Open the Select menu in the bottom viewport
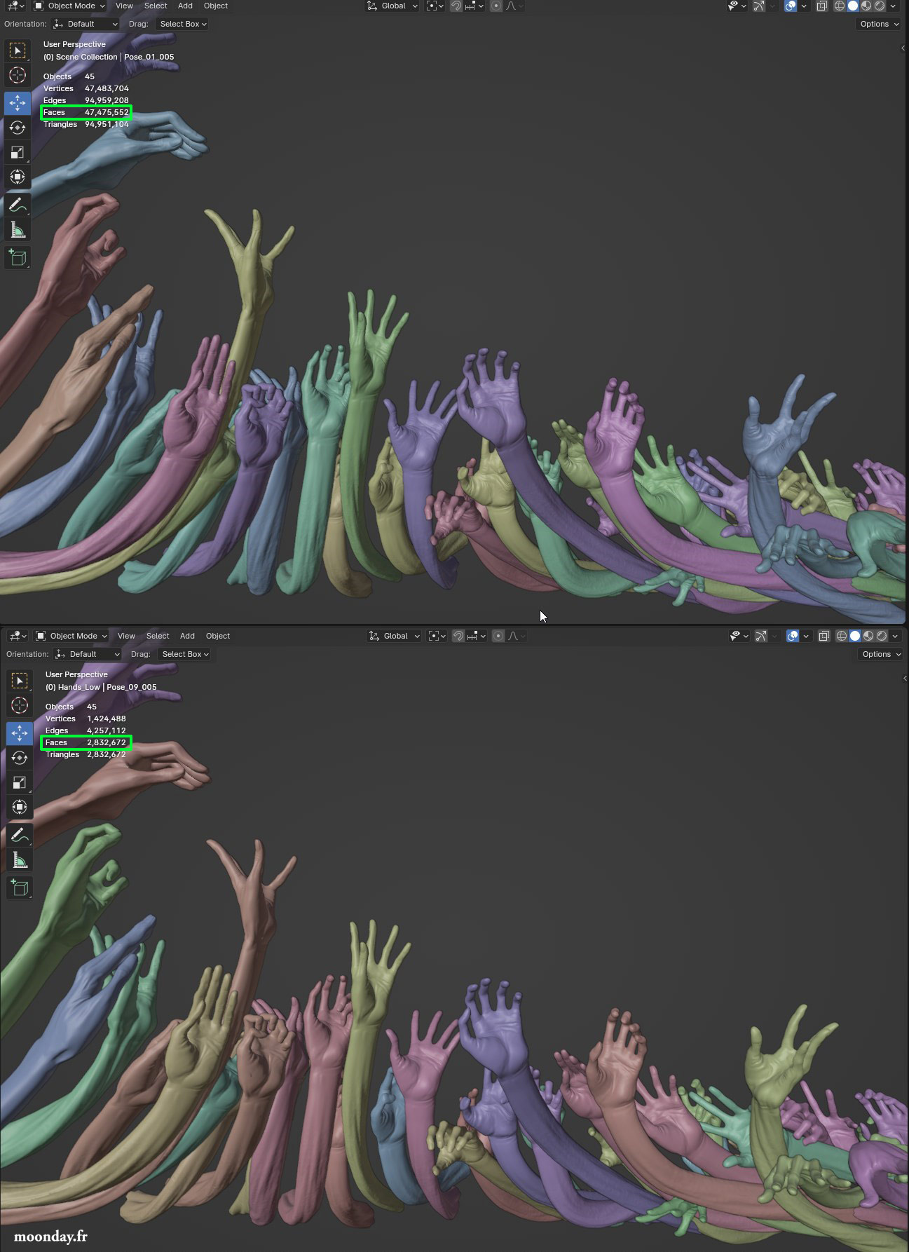Screen dimensions: 909x1252 coord(158,636)
